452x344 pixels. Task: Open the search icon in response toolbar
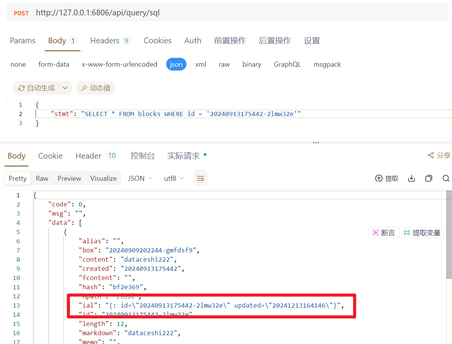click(445, 178)
